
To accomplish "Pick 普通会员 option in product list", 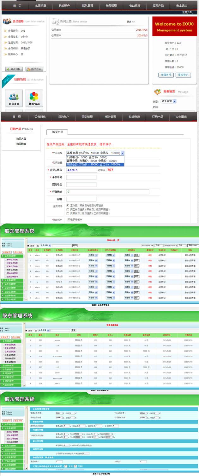I will tap(95, 161).
